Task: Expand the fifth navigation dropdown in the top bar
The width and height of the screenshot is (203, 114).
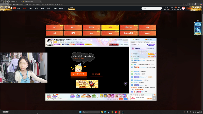Action: coord(42,8)
